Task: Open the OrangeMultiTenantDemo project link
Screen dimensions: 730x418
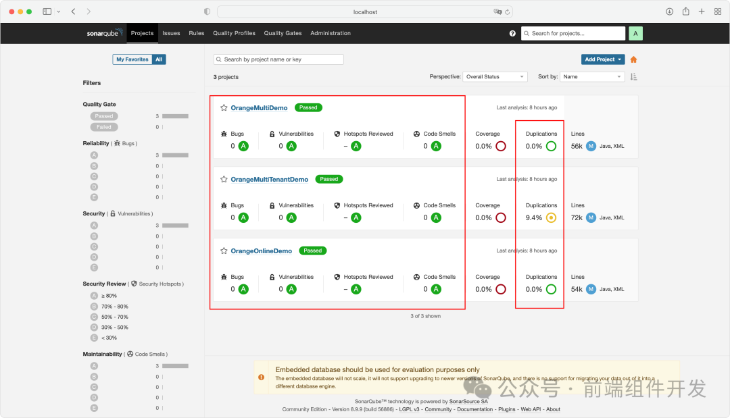Action: click(x=270, y=180)
